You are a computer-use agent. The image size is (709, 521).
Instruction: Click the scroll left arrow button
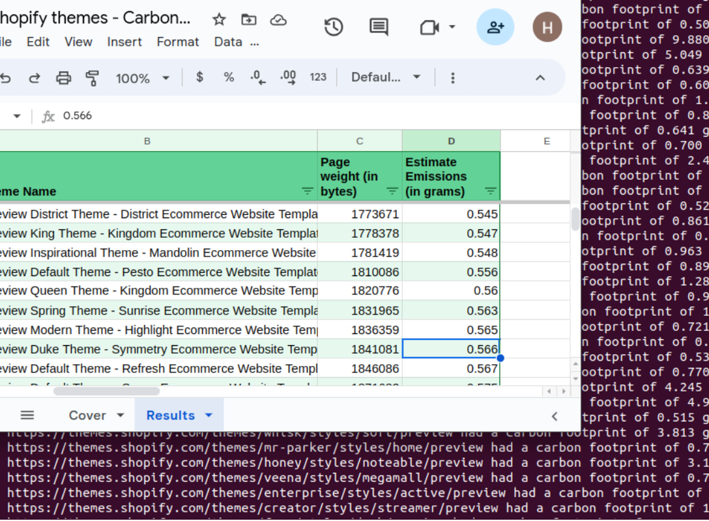pyautogui.click(x=549, y=391)
